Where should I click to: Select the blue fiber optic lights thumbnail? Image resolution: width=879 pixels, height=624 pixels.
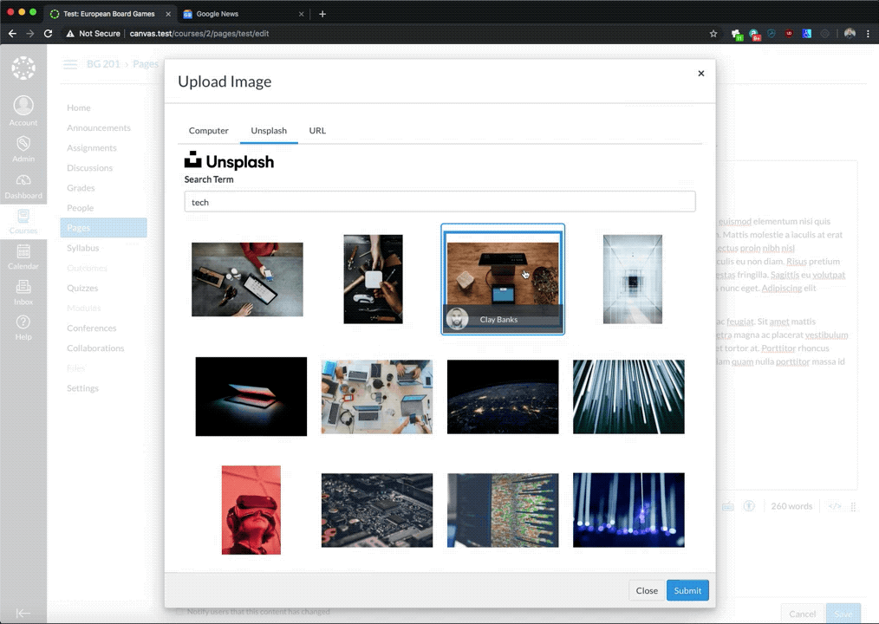[x=628, y=510]
